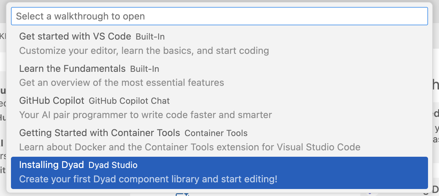
Task: Click 'Create your first Dyad component library' description
Action: click(x=148, y=179)
